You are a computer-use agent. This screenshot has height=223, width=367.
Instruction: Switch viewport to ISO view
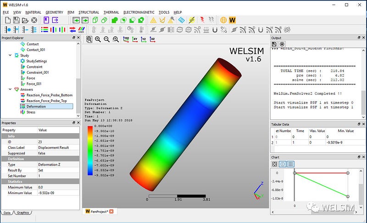126,39
